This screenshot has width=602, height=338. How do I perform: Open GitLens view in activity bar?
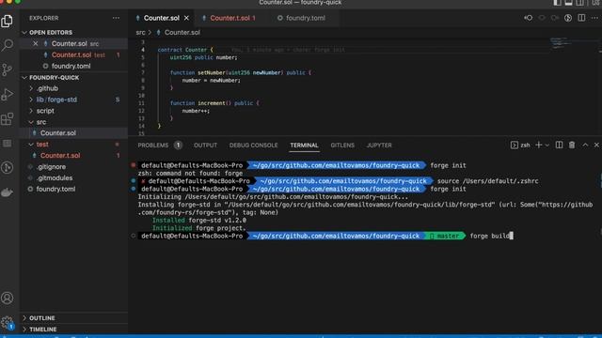tap(7, 167)
